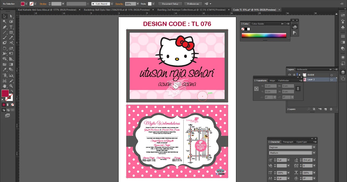
Task: Select the Scale tool
Action: tap(11, 48)
